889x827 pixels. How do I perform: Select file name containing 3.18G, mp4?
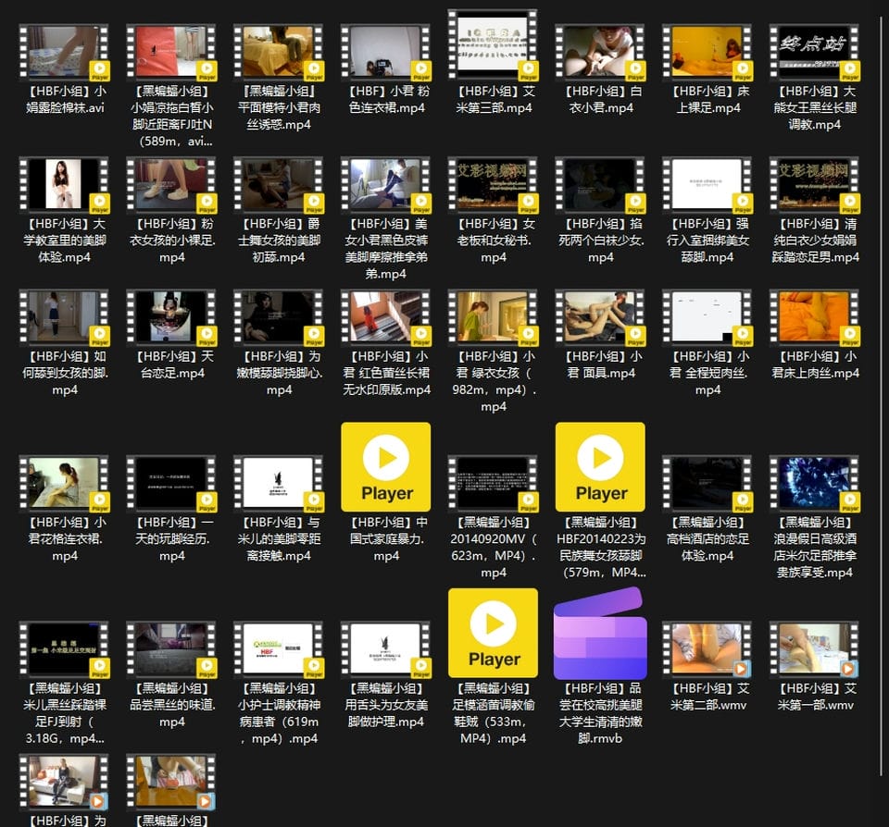click(x=64, y=713)
